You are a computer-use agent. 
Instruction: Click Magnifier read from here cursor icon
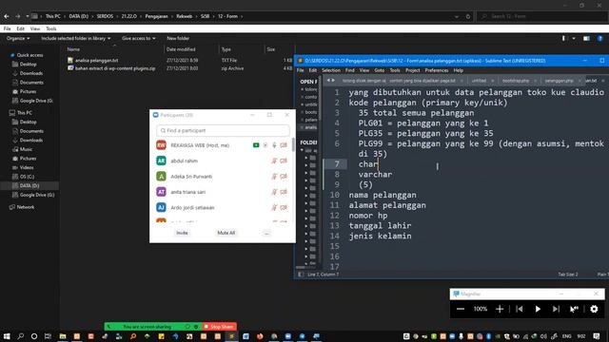tap(574, 309)
